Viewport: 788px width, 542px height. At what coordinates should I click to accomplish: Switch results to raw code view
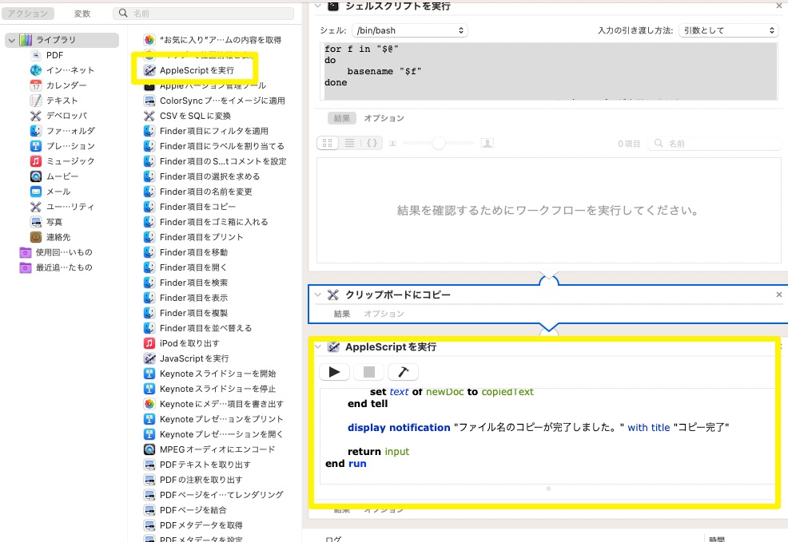(x=372, y=143)
